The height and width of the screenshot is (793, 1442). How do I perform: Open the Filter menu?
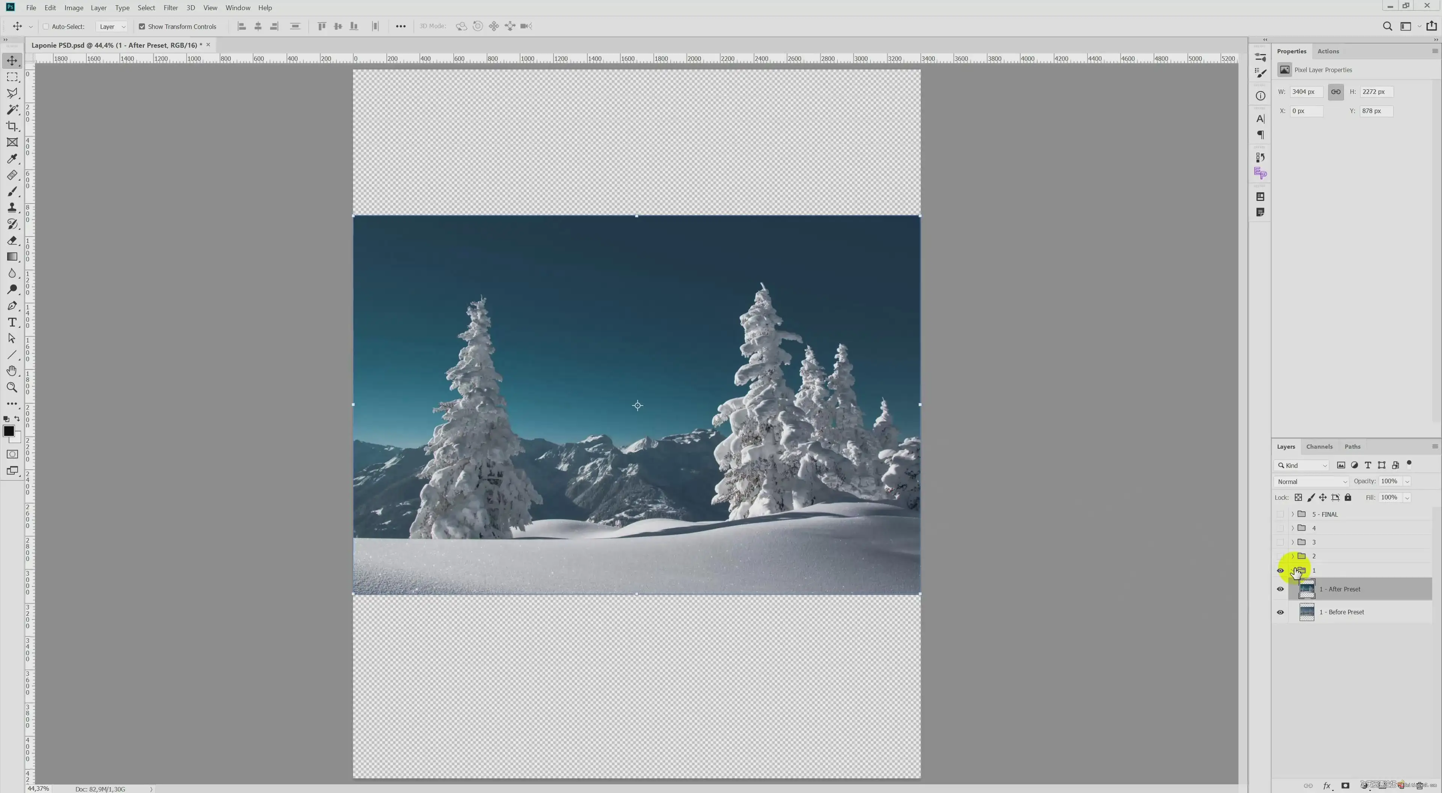170,8
